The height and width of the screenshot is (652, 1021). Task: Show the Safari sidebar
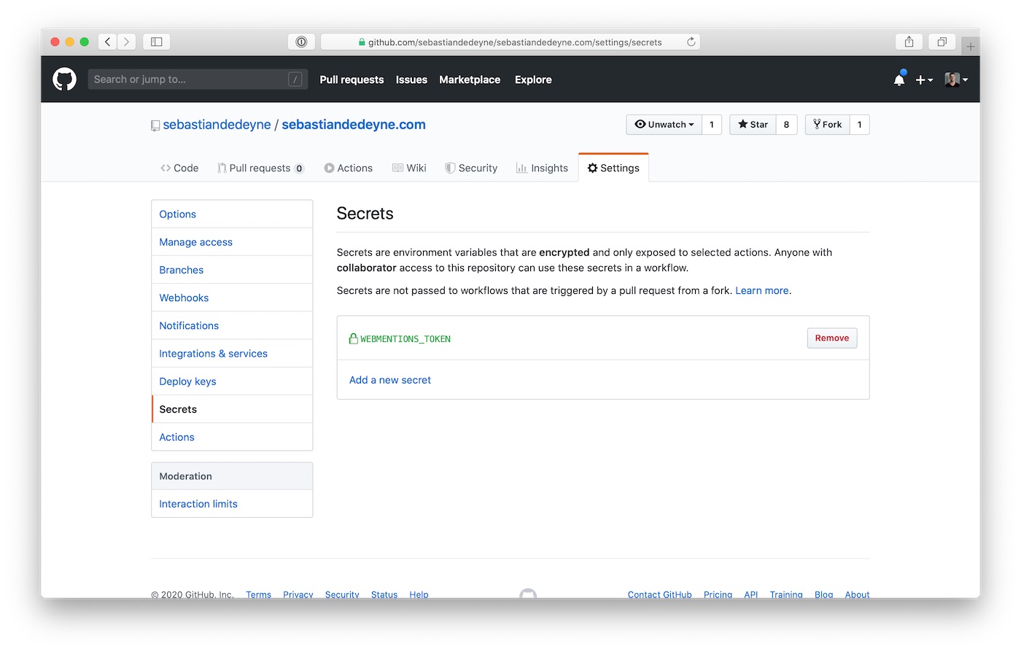click(156, 42)
